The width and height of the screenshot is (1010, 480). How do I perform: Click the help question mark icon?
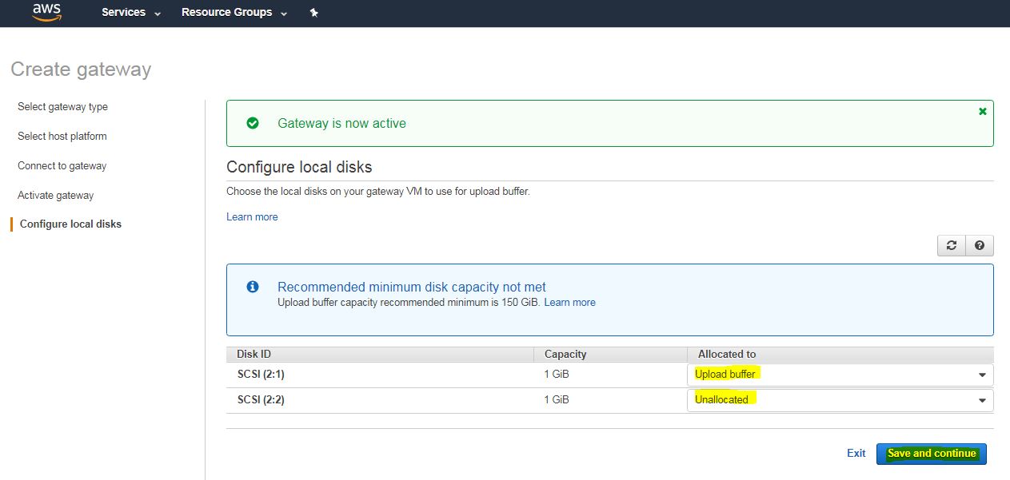pos(979,245)
